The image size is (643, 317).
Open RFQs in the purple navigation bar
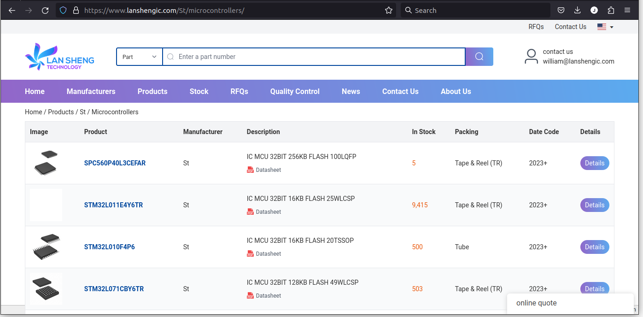coord(240,91)
